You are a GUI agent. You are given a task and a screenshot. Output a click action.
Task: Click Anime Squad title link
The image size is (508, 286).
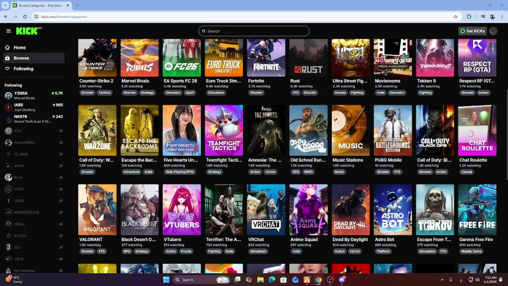304,240
